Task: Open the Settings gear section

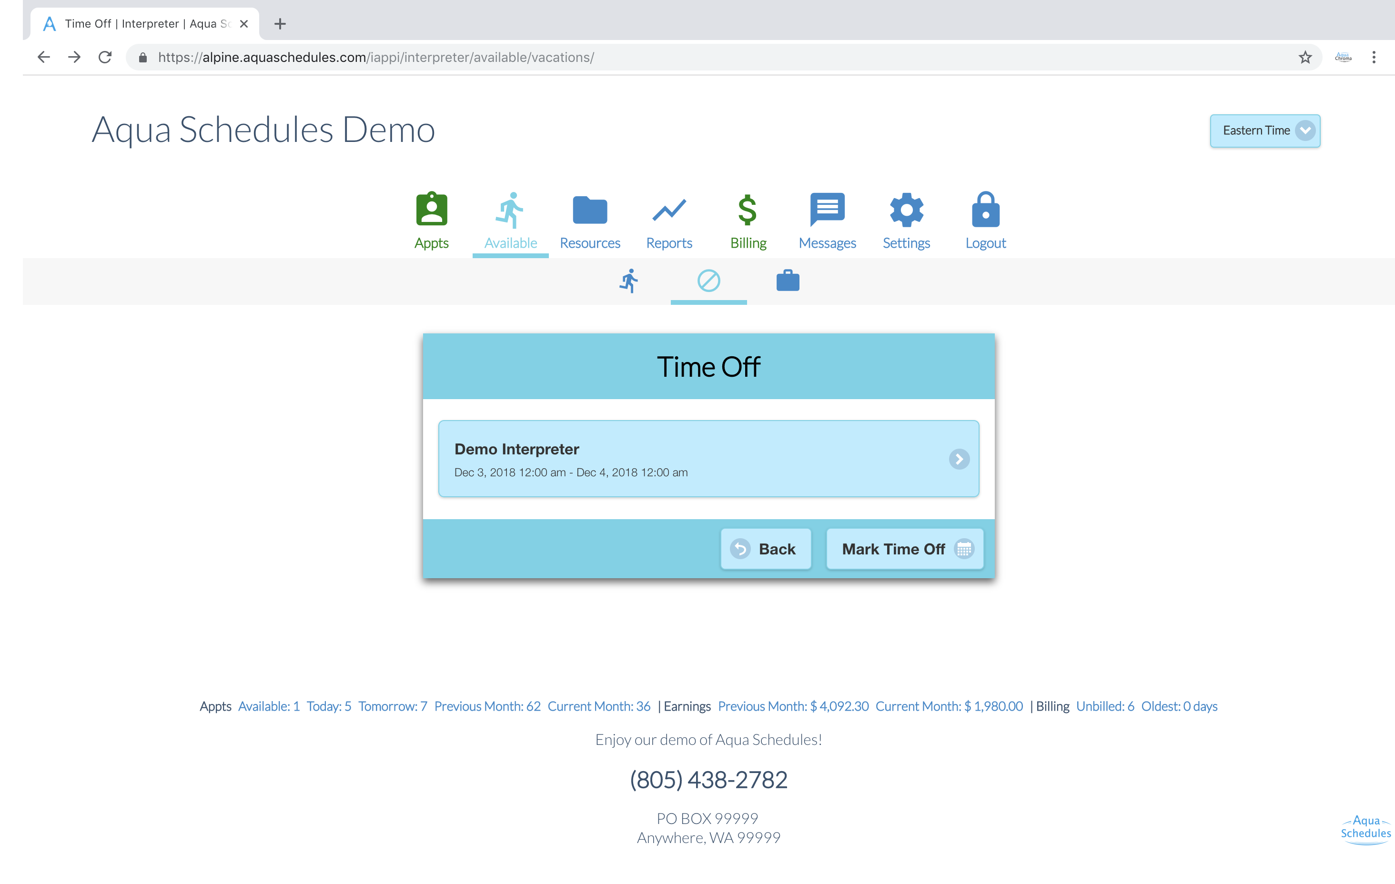Action: coord(907,221)
